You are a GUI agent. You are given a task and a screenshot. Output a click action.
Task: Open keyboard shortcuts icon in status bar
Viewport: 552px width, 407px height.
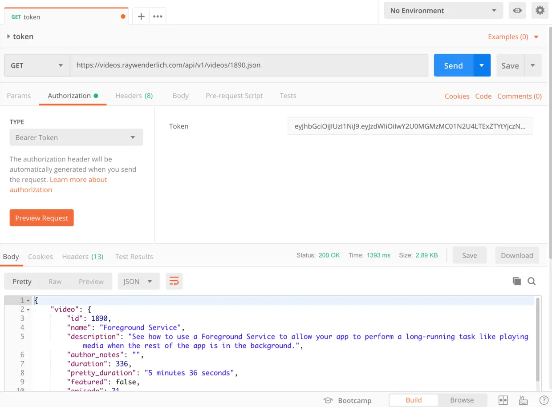524,400
